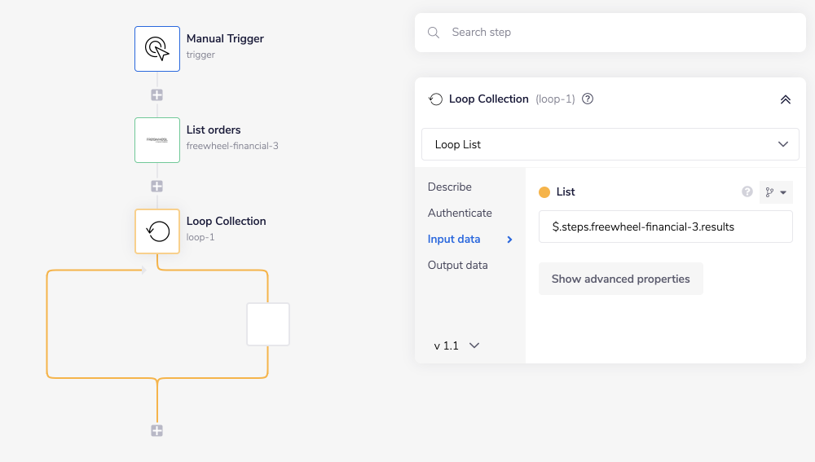
Task: Click the help icon beside List field
Action: point(747,192)
